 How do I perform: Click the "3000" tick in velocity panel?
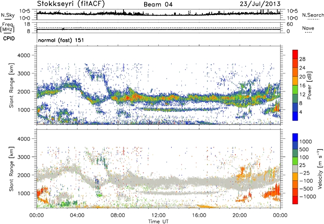pyautogui.click(x=24, y=157)
